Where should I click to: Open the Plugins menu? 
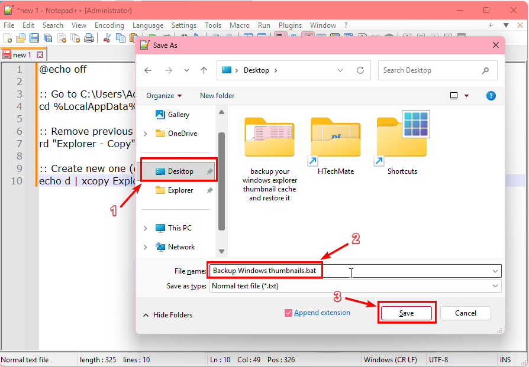coord(290,25)
